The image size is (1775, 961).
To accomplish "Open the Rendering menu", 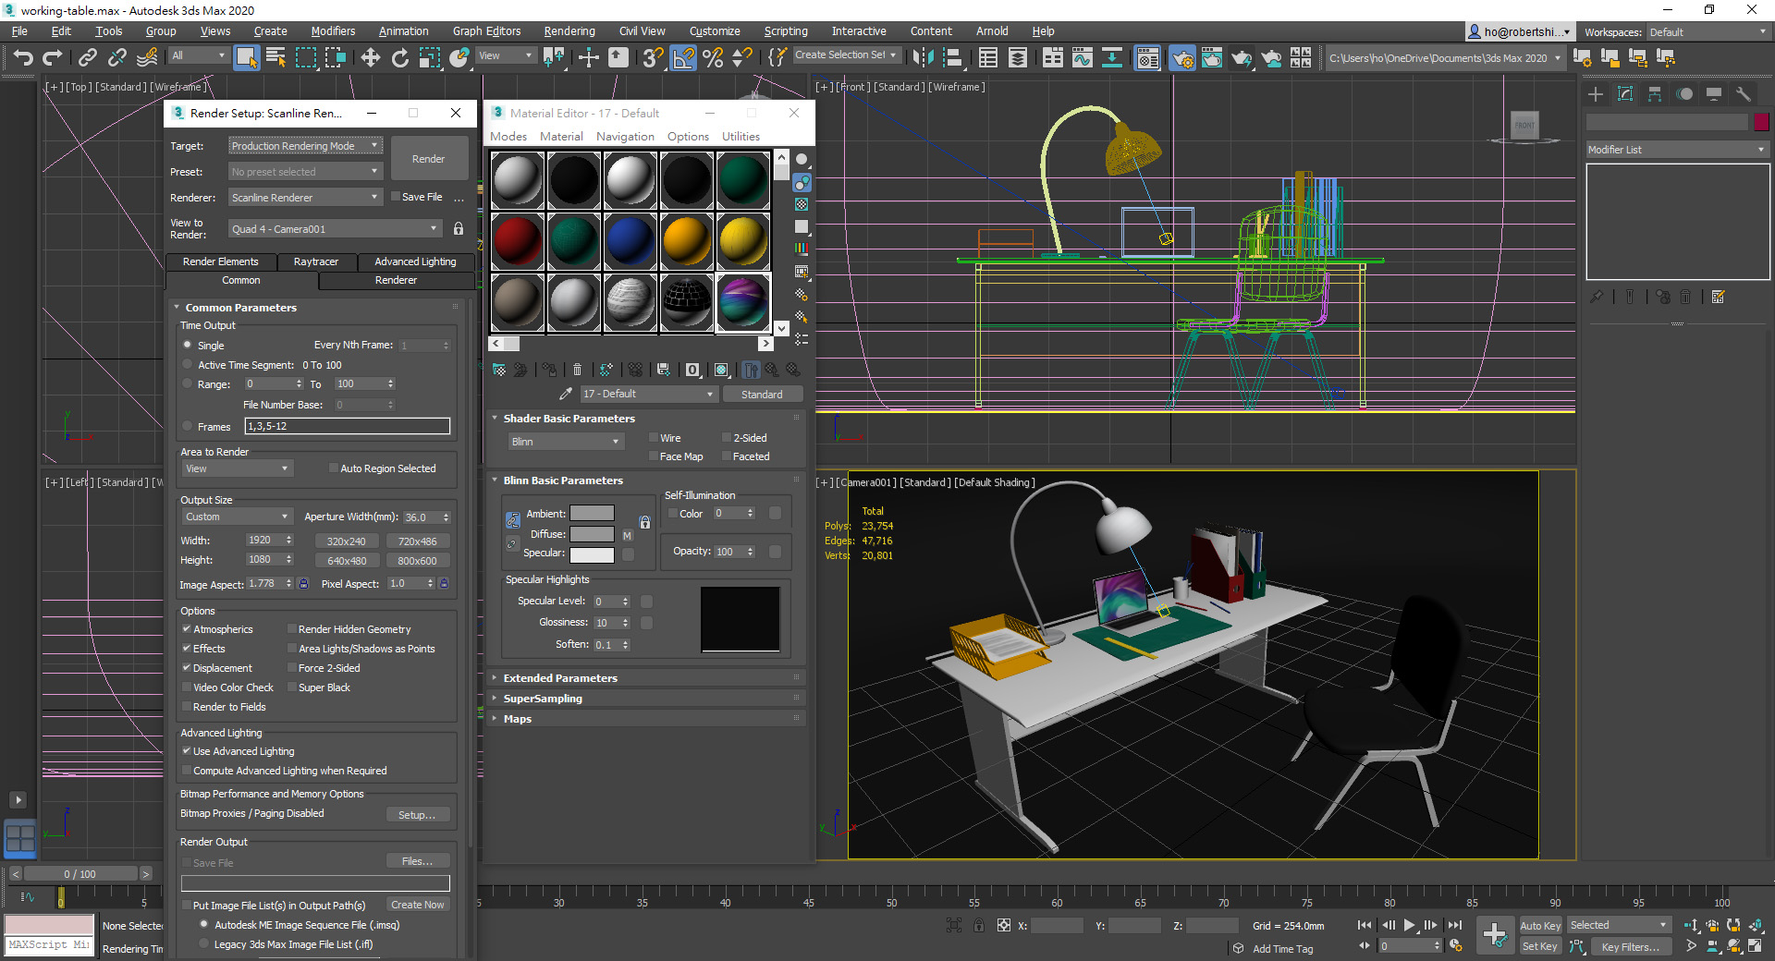I will (x=569, y=31).
